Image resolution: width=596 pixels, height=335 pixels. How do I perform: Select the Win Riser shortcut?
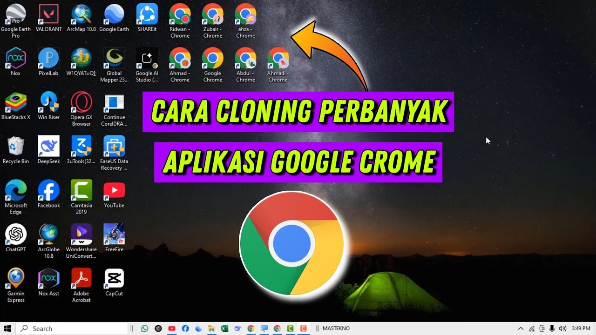(48, 106)
